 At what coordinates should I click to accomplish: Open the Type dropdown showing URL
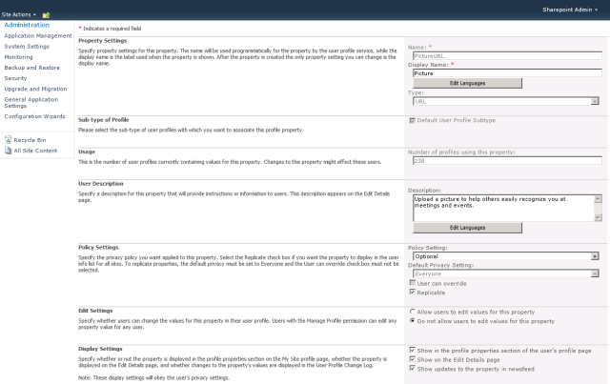[x=594, y=101]
